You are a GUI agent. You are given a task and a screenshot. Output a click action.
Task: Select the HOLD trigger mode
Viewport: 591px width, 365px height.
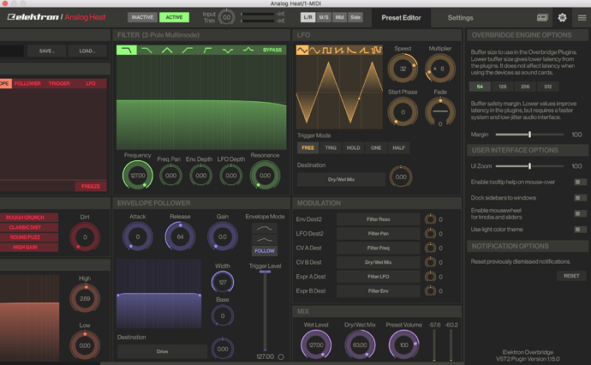point(353,148)
